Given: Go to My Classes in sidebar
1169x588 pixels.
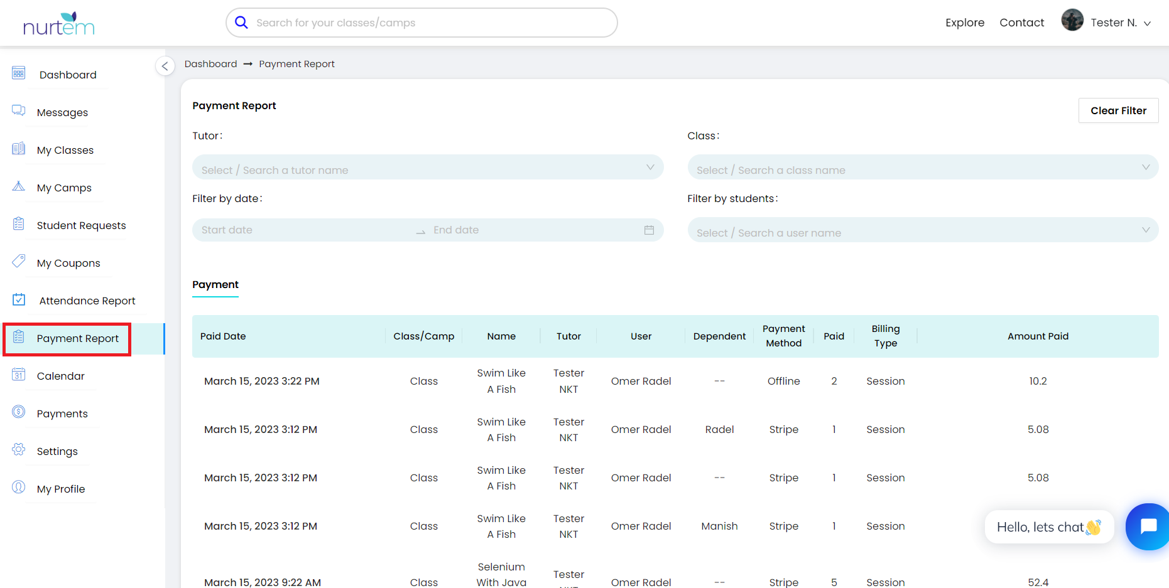Looking at the screenshot, I should coord(65,151).
